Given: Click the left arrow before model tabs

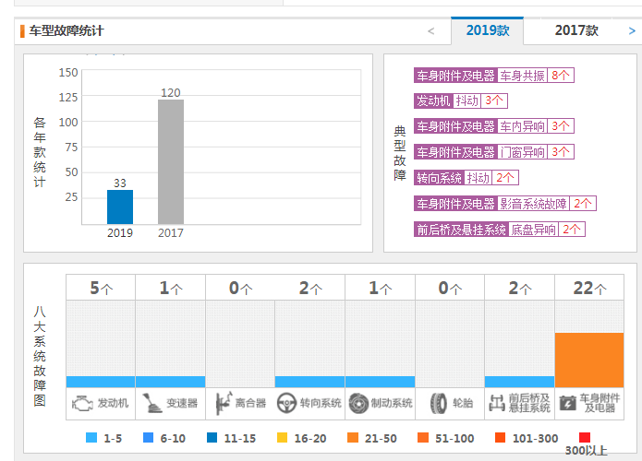Looking at the screenshot, I should 430,31.
